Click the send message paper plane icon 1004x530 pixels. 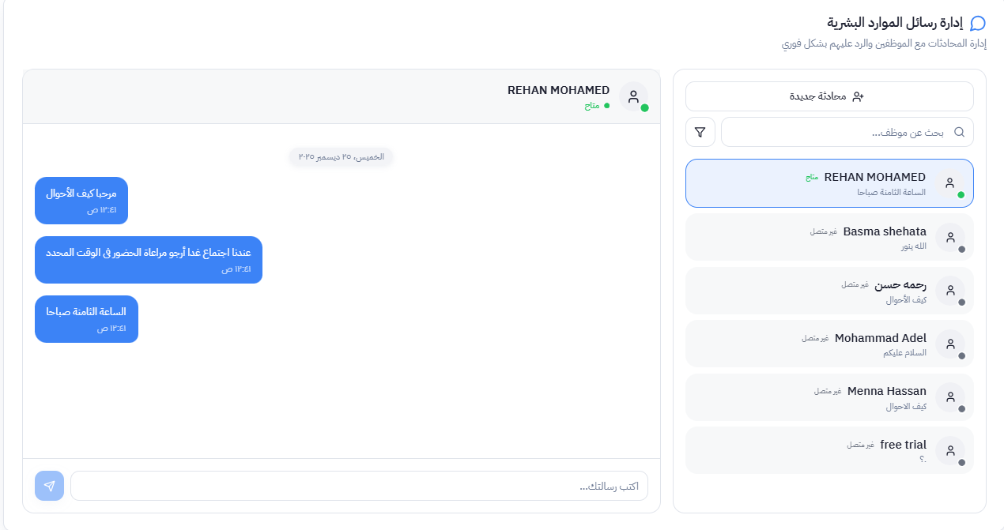coord(49,486)
